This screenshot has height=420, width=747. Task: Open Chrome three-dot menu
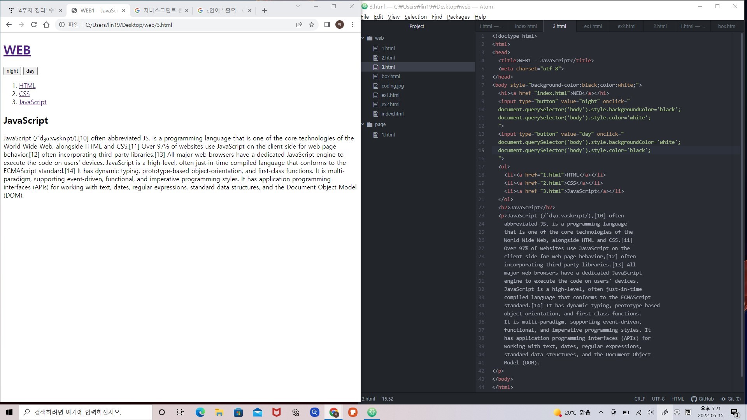[x=352, y=24]
